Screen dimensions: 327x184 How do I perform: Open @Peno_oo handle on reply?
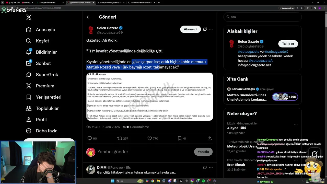(x=115, y=167)
